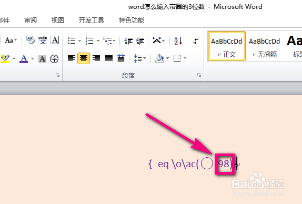Click the circle symbol in field code
Image resolution: width=302 pixels, height=204 pixels.
click(207, 164)
